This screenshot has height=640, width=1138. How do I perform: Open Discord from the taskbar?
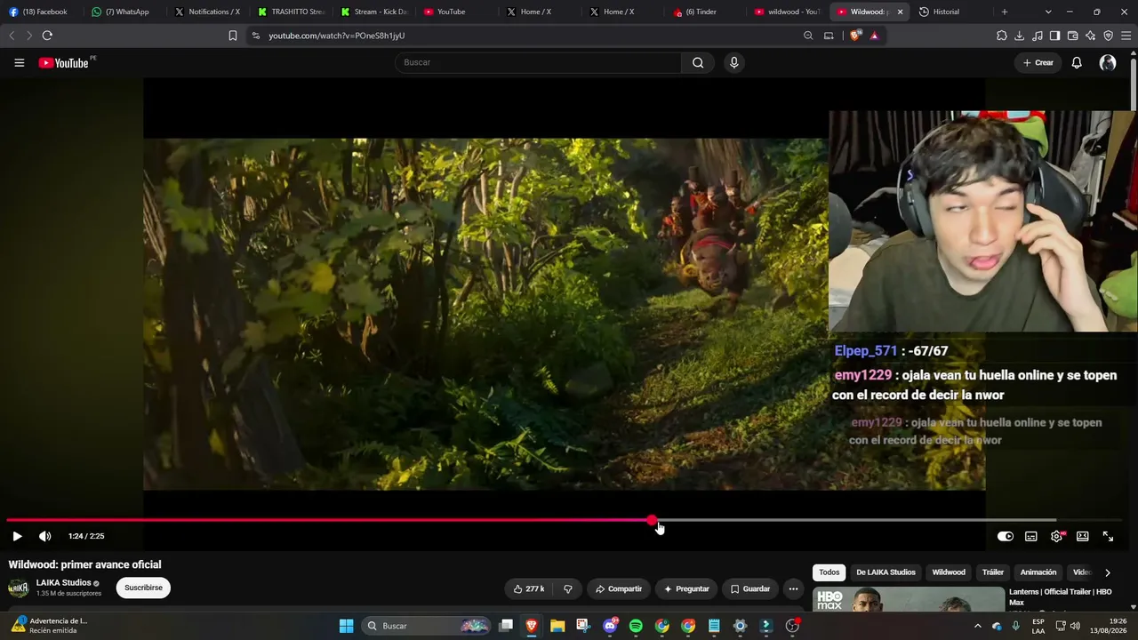point(610,626)
